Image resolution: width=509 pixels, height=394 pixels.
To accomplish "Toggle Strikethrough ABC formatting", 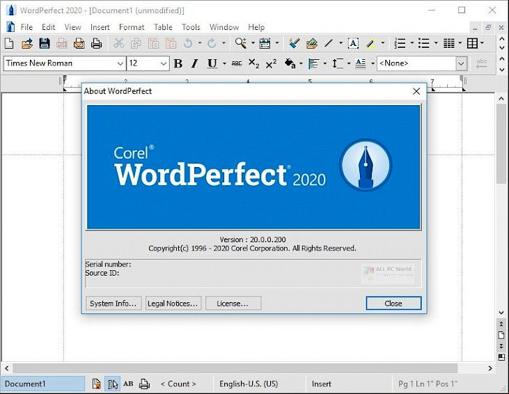I will (x=237, y=63).
